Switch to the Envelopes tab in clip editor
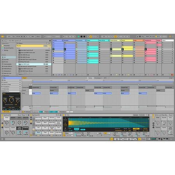 pos(98,78)
